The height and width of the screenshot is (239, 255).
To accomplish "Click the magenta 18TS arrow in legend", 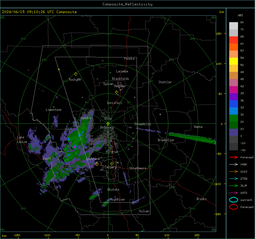I will (x=233, y=193).
